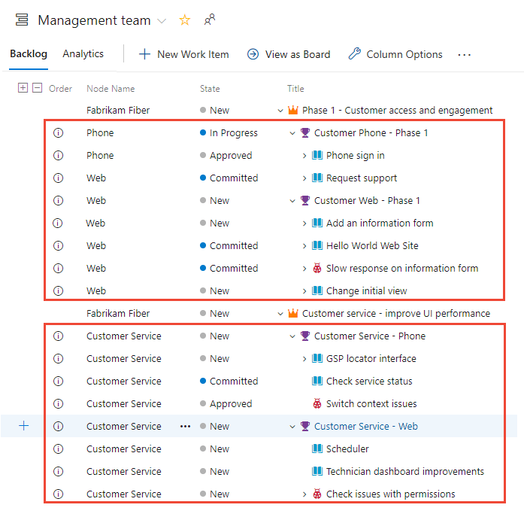
Task: Open row actions ellipsis for Customer Service - Web
Action: point(185,427)
